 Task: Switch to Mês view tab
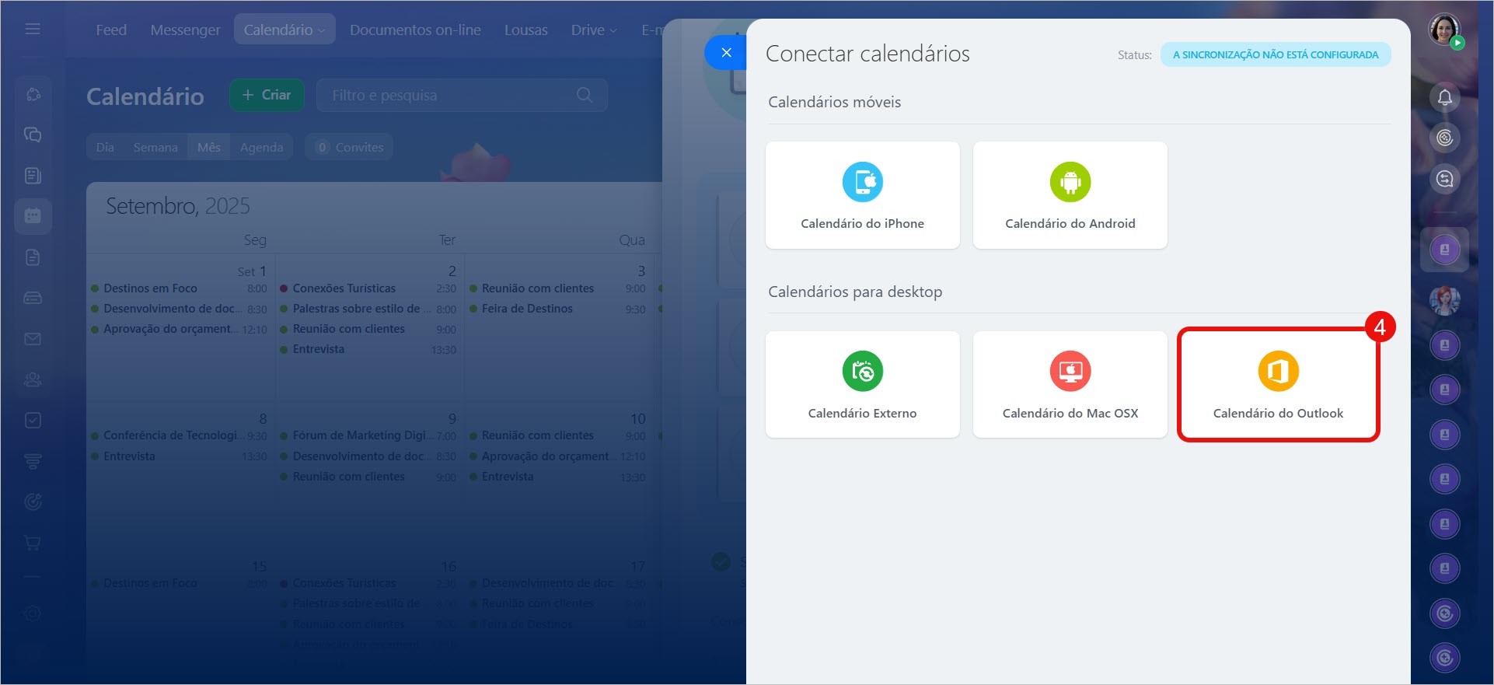[x=208, y=147]
